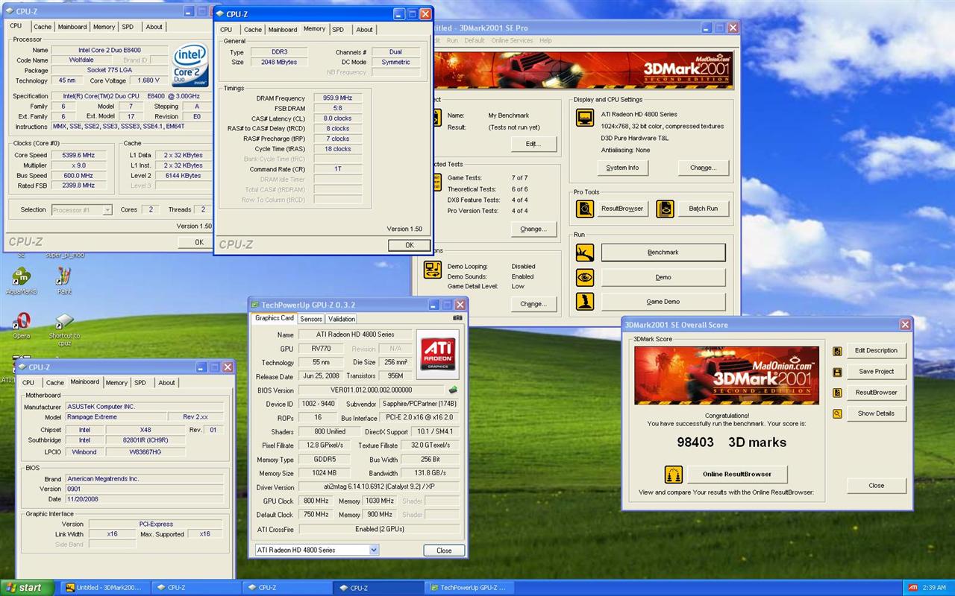Activate the Untitled - 3DMark2001 taskbar button
The image size is (955, 596).
pyautogui.click(x=104, y=588)
